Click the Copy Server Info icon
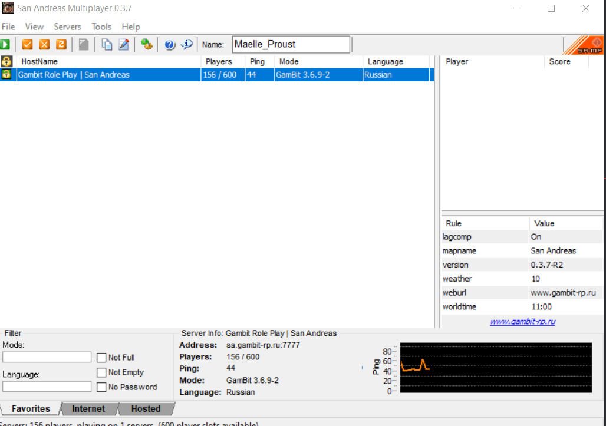 coord(107,45)
